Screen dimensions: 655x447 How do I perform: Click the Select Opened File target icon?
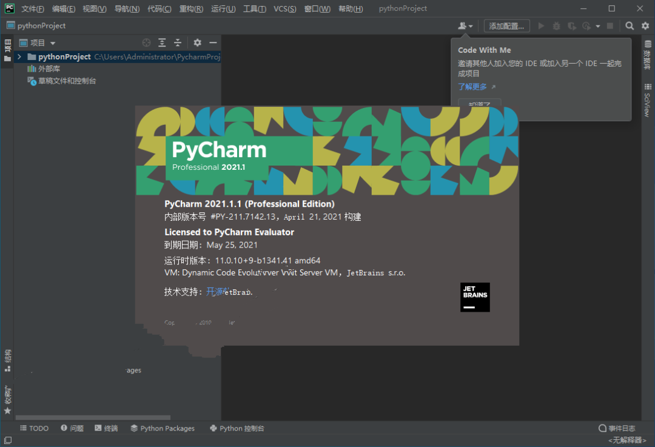tap(146, 42)
